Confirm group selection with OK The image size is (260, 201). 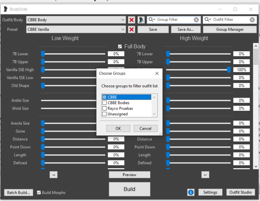[118, 128]
